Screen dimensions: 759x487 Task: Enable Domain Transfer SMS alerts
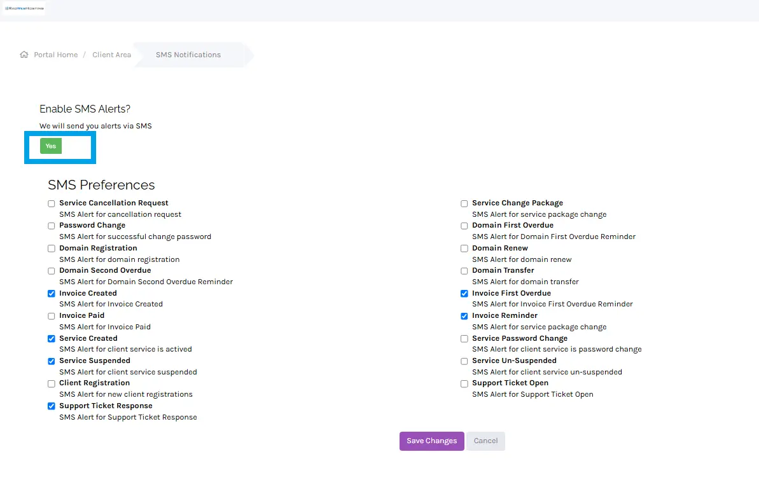tap(464, 271)
